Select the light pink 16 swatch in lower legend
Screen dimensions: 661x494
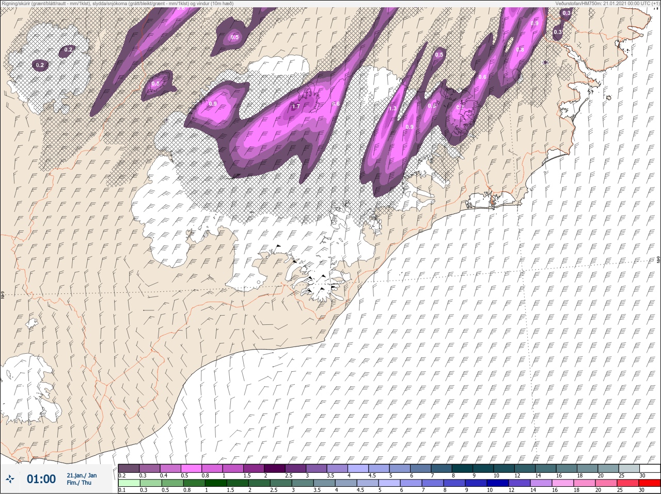[x=563, y=483]
